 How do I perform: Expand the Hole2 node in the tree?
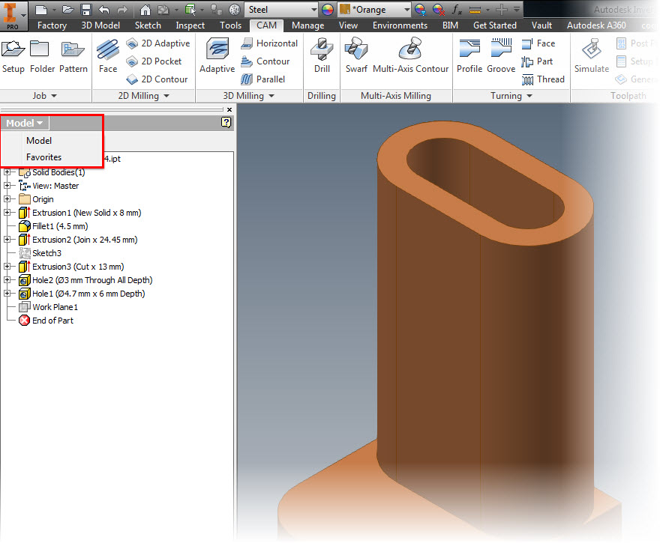[6, 280]
